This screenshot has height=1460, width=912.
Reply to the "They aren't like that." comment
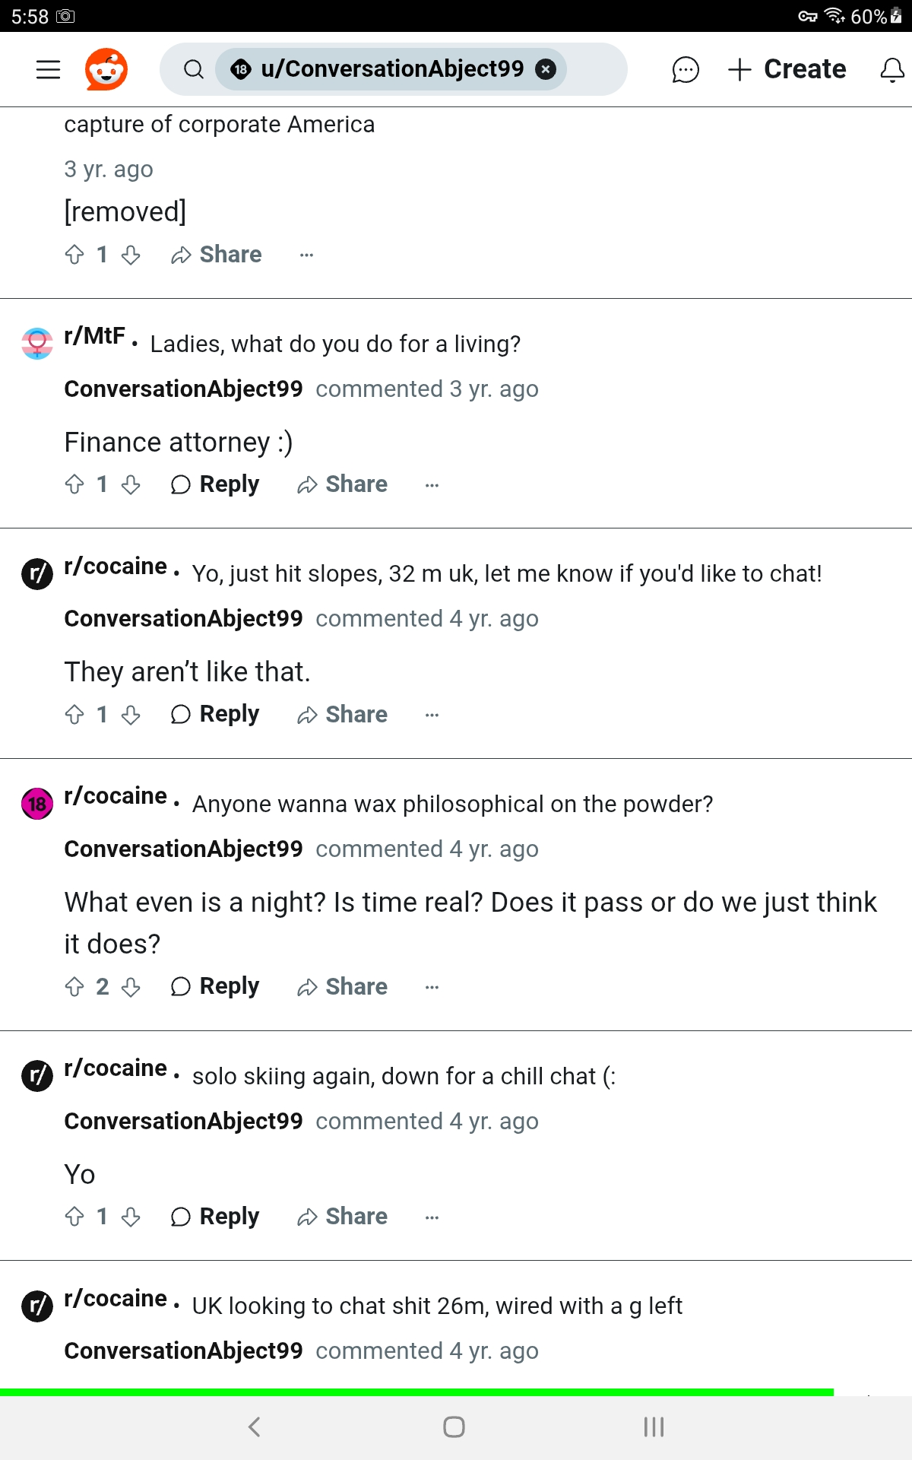click(215, 715)
